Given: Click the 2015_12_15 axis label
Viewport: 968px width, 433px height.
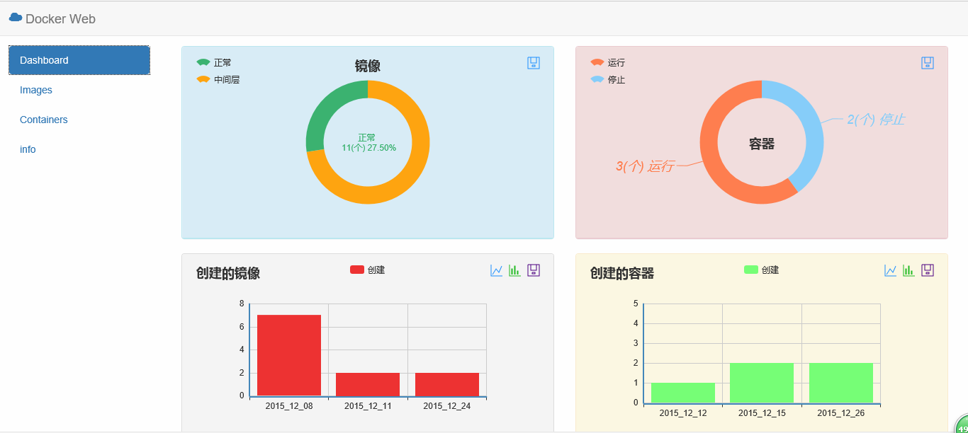Looking at the screenshot, I should (762, 413).
